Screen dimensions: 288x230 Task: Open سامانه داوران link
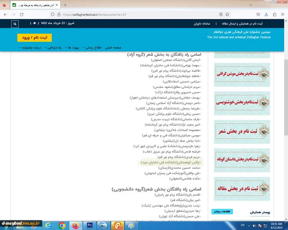tap(202, 24)
